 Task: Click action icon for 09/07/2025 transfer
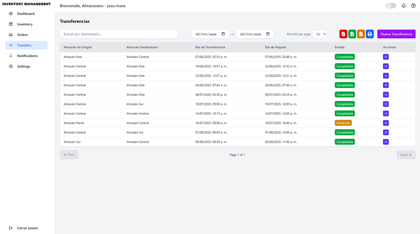pyautogui.click(x=386, y=94)
